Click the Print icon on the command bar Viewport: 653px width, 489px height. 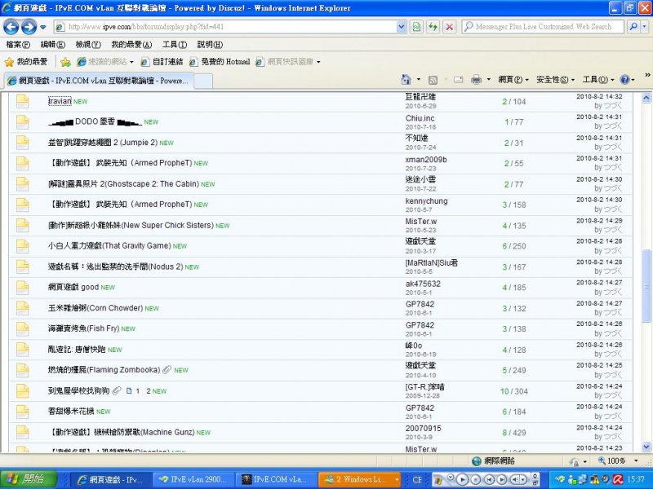tap(476, 79)
